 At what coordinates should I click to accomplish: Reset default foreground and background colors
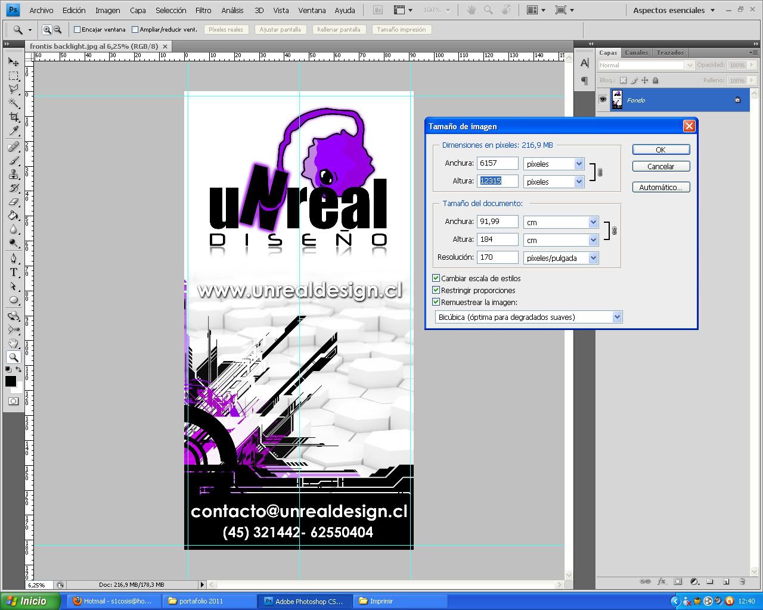(x=8, y=370)
